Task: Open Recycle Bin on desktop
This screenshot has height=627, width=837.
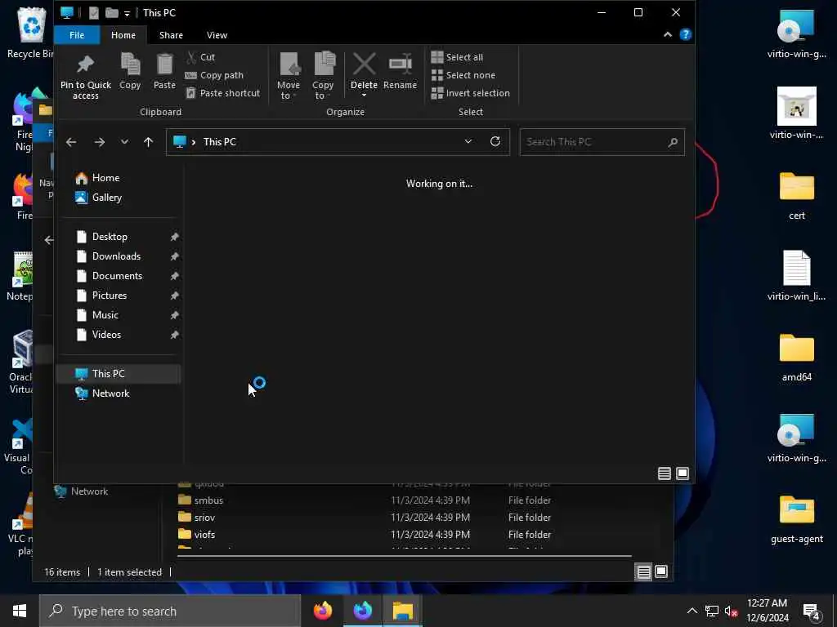Action: pyautogui.click(x=31, y=32)
